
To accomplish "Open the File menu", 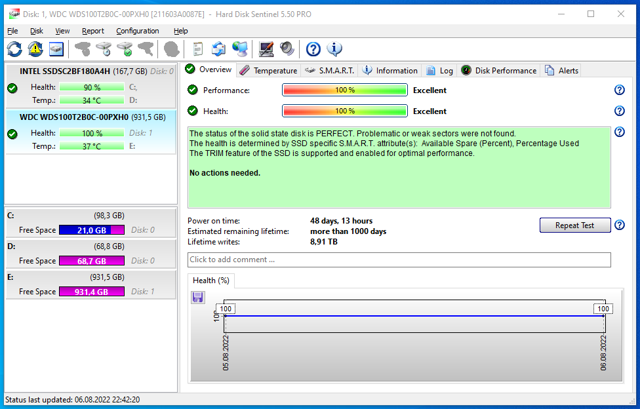I will coord(12,31).
